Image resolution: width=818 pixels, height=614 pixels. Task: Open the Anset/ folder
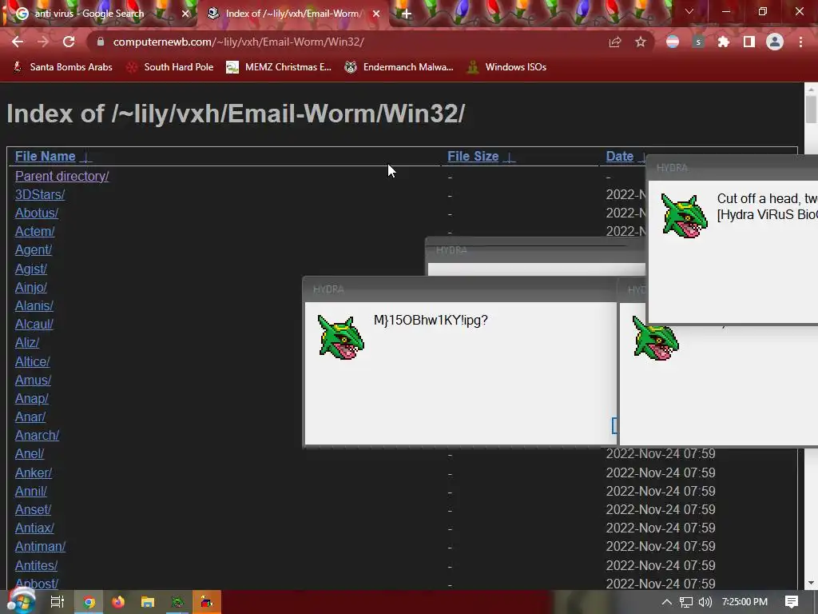tap(33, 509)
